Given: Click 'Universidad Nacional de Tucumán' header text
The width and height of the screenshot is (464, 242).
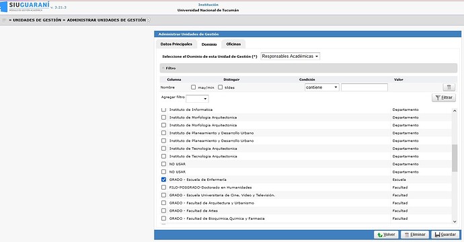Looking at the screenshot, I should (208, 10).
